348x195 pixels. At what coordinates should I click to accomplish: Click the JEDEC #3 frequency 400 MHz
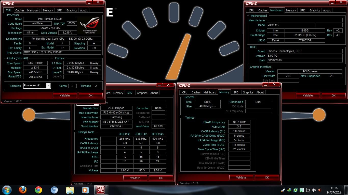click(x=158, y=139)
